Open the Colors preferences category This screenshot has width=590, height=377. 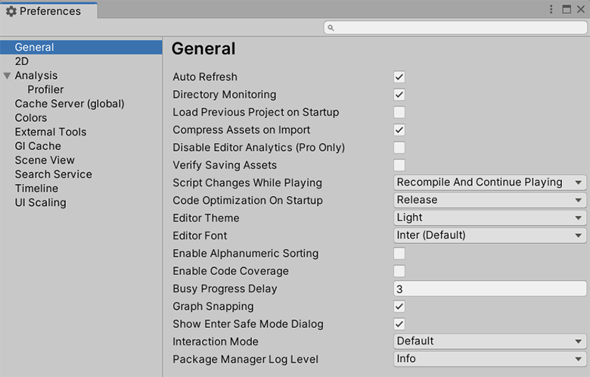(x=31, y=118)
